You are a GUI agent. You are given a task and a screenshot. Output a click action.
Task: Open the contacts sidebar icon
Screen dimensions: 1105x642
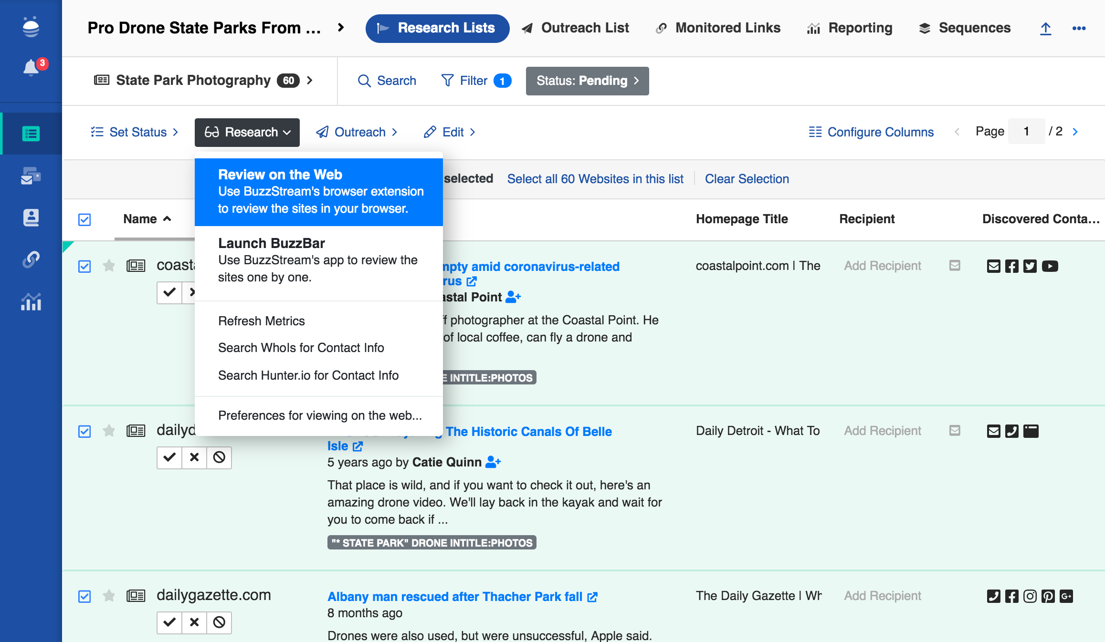31,217
